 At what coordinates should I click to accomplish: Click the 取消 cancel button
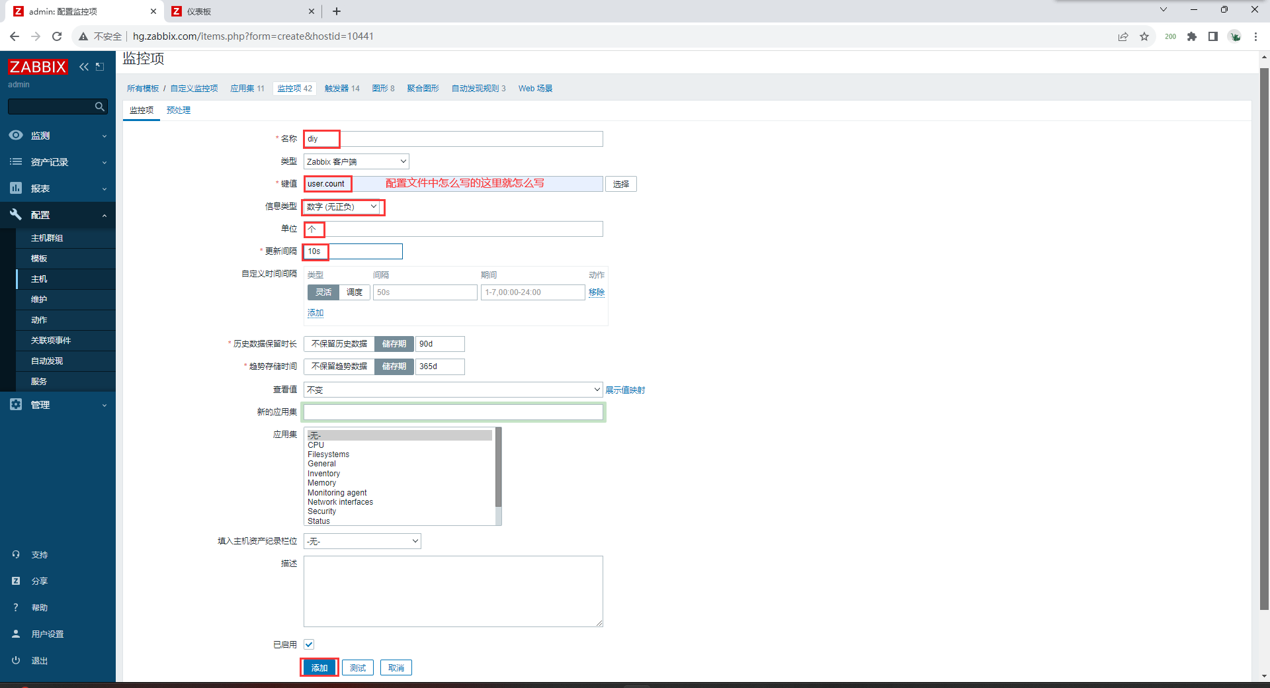click(x=396, y=668)
